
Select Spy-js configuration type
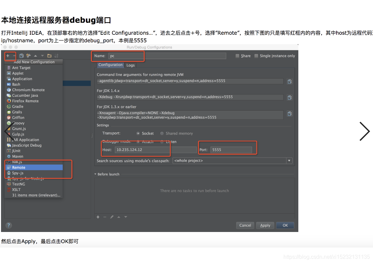34,173
